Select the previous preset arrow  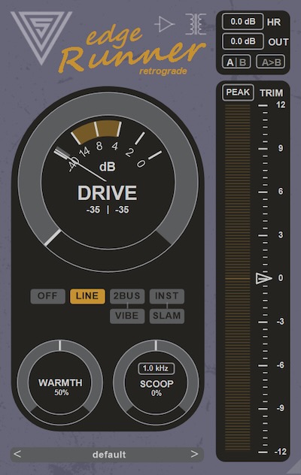click(17, 454)
